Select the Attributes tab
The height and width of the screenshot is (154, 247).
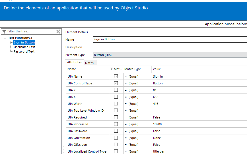(74, 63)
